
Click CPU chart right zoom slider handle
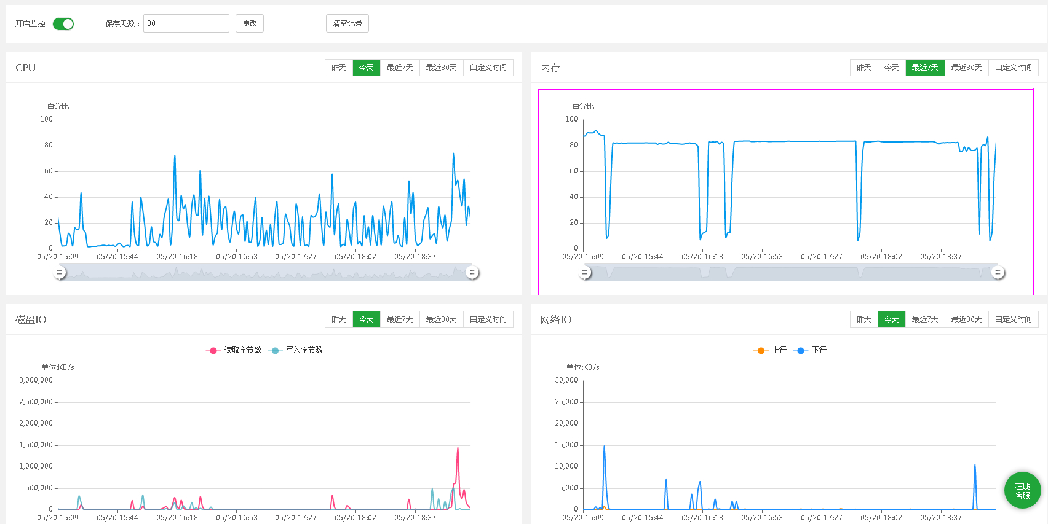[x=472, y=272]
